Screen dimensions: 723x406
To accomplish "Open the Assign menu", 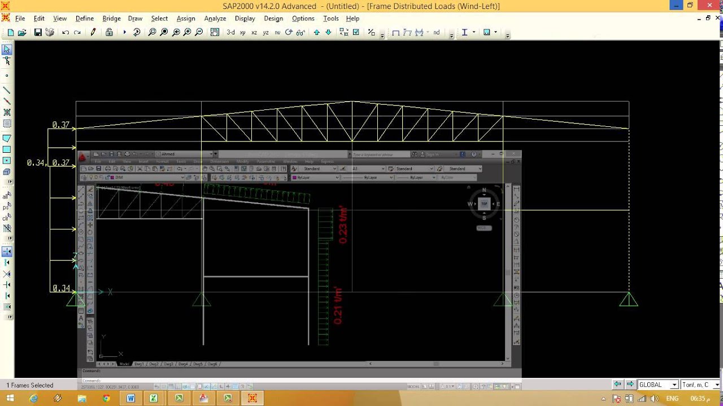I will 186,19.
